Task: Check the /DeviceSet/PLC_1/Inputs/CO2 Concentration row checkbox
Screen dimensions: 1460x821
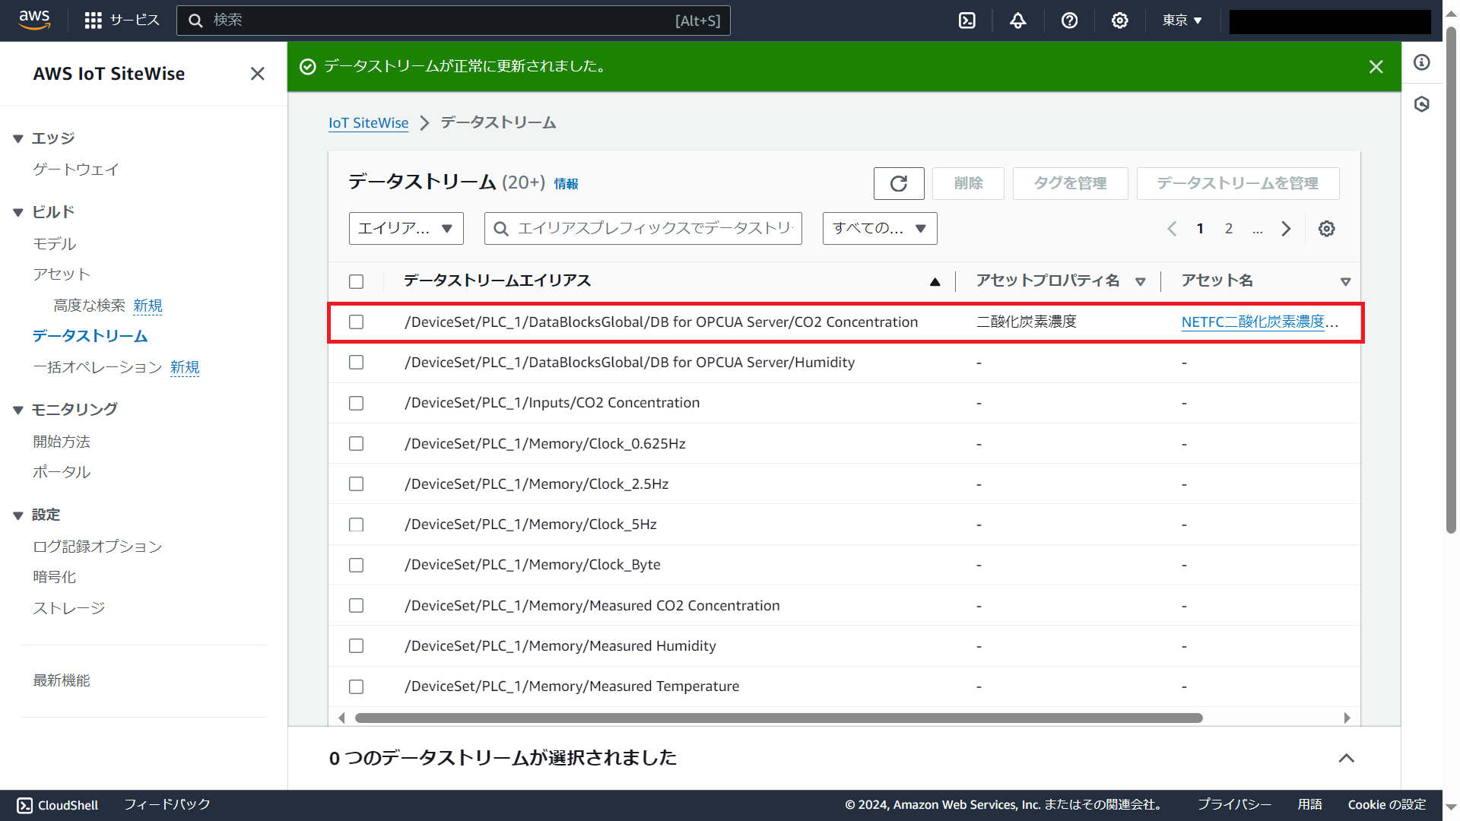Action: 356,403
